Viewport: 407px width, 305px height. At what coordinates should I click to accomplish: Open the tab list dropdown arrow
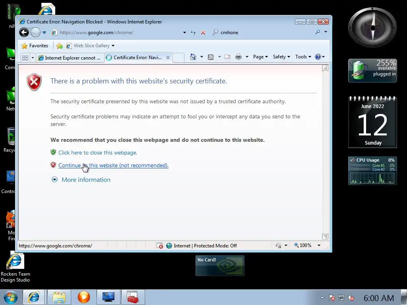33,58
